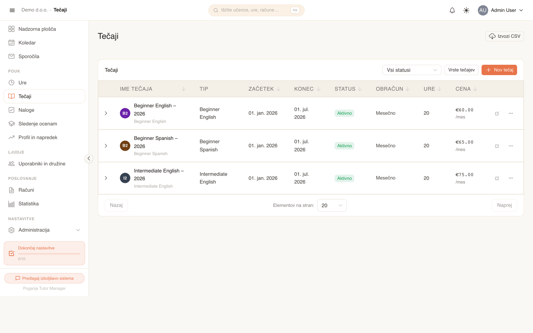
Task: Open more options for Beginner Spanish row
Action: click(x=511, y=146)
